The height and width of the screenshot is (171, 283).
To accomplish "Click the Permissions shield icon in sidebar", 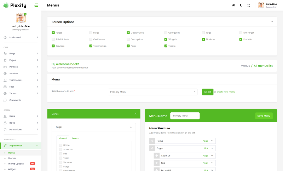I will tap(5, 129).
